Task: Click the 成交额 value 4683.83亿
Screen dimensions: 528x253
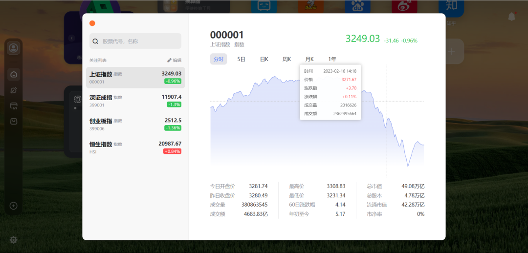Action: click(x=256, y=214)
